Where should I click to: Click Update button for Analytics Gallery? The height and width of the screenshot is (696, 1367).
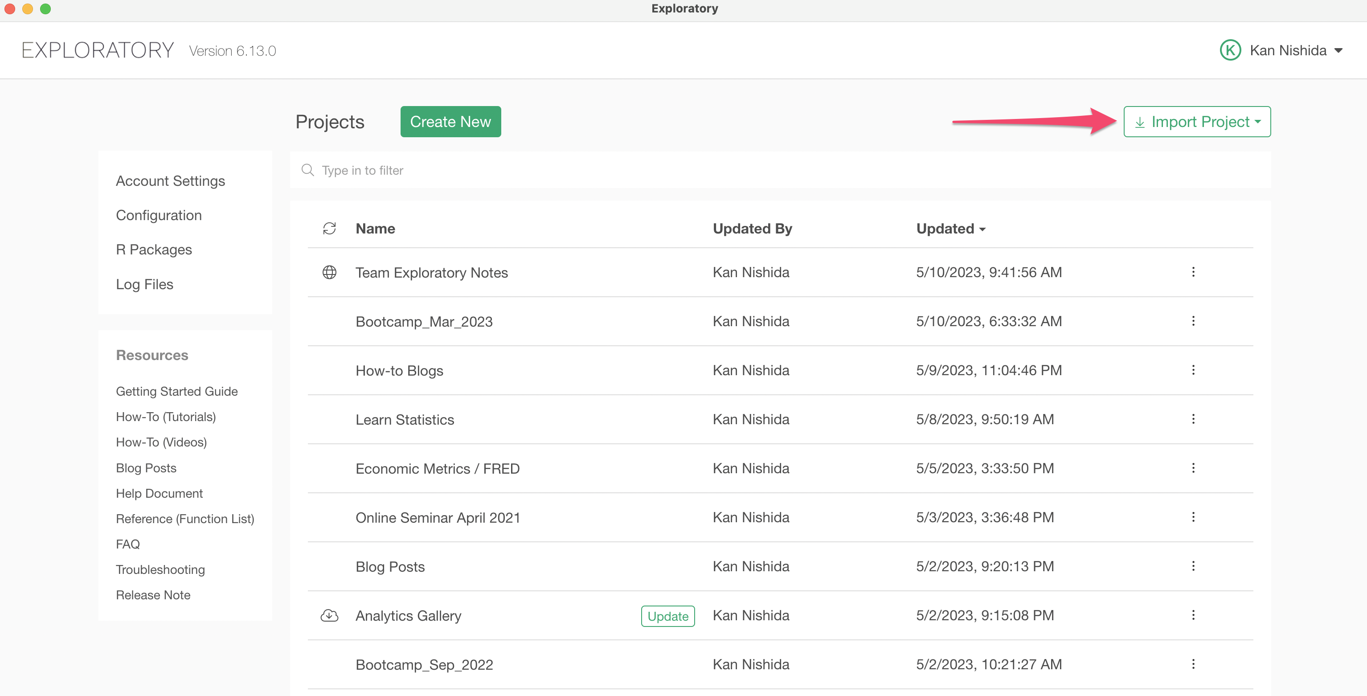tap(667, 616)
